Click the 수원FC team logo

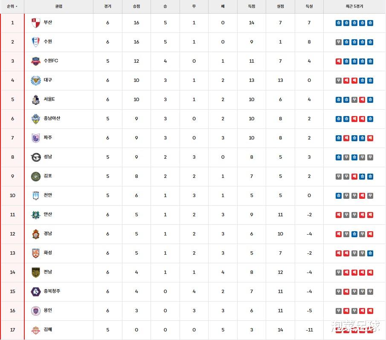pos(36,61)
